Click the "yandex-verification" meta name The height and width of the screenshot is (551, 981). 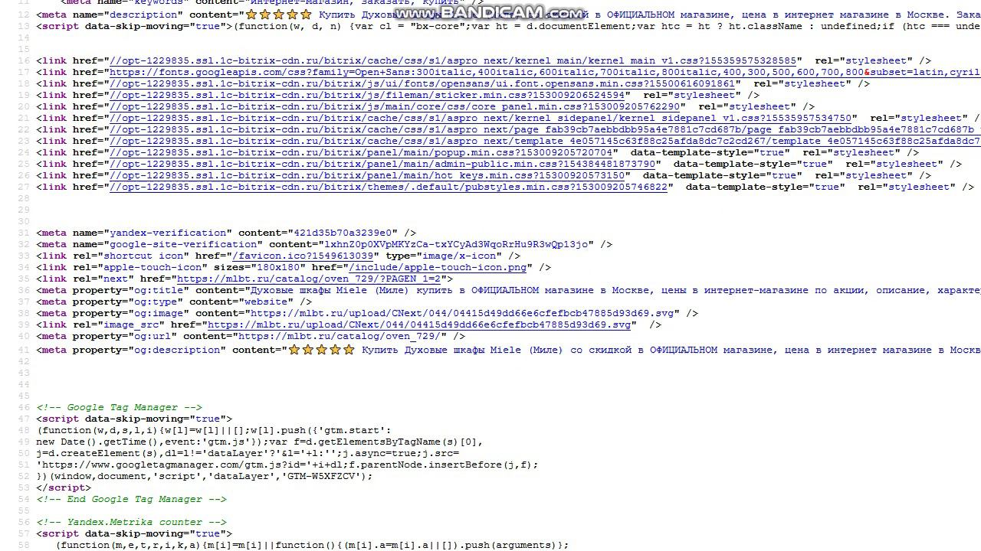(x=169, y=233)
